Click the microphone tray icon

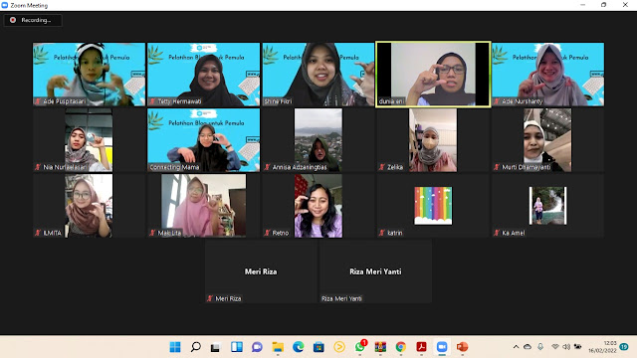click(540, 347)
